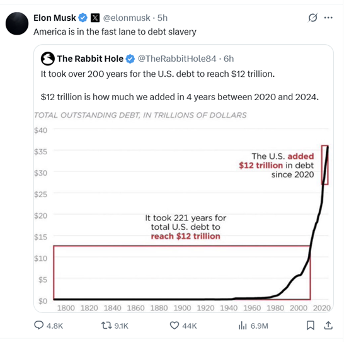
Task: Click The Rabbit Hole's verified checkmark
Action: [x=130, y=59]
